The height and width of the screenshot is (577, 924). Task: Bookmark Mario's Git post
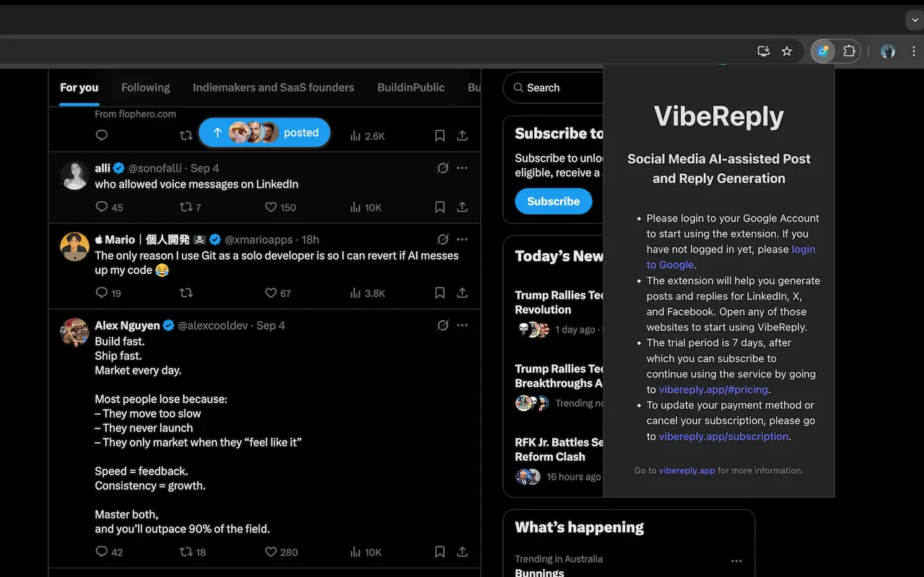click(x=440, y=293)
